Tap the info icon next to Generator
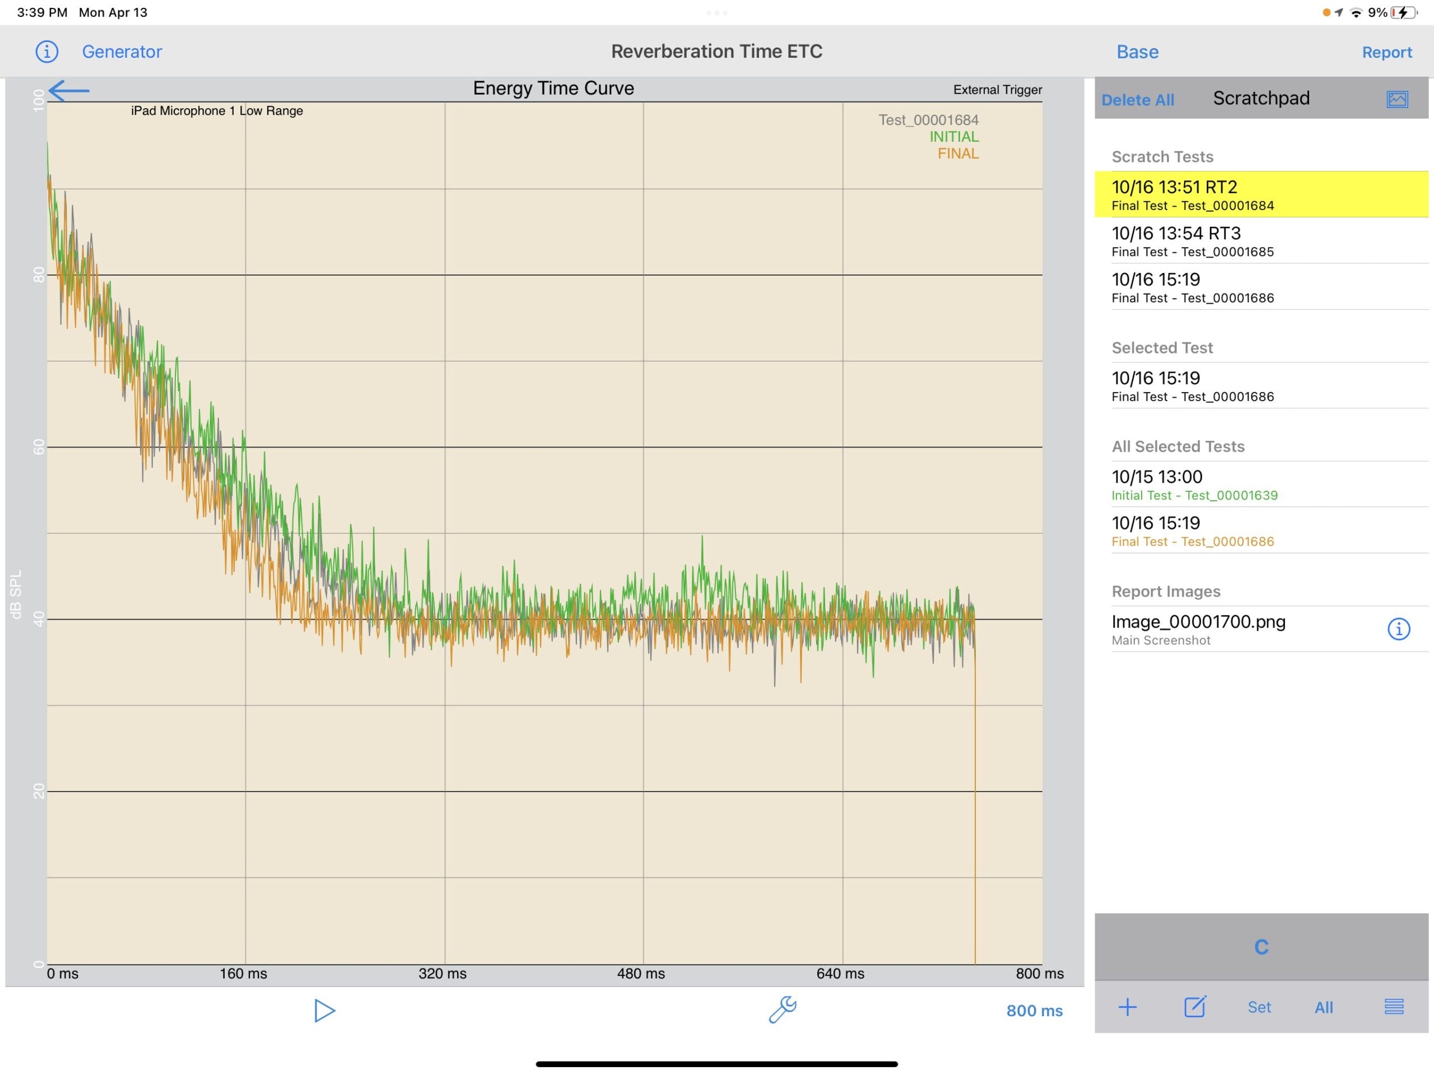Viewport: 1434px width, 1075px height. click(x=46, y=51)
